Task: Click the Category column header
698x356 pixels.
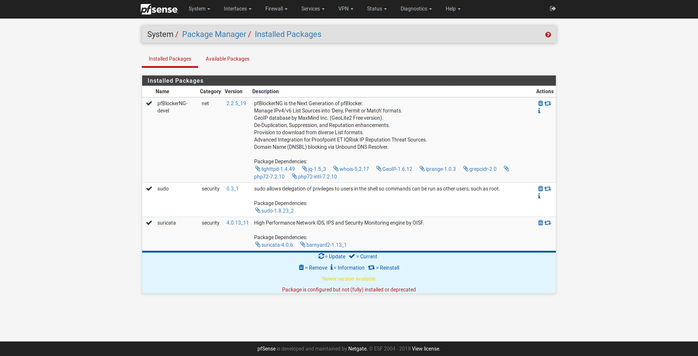Action: point(210,91)
